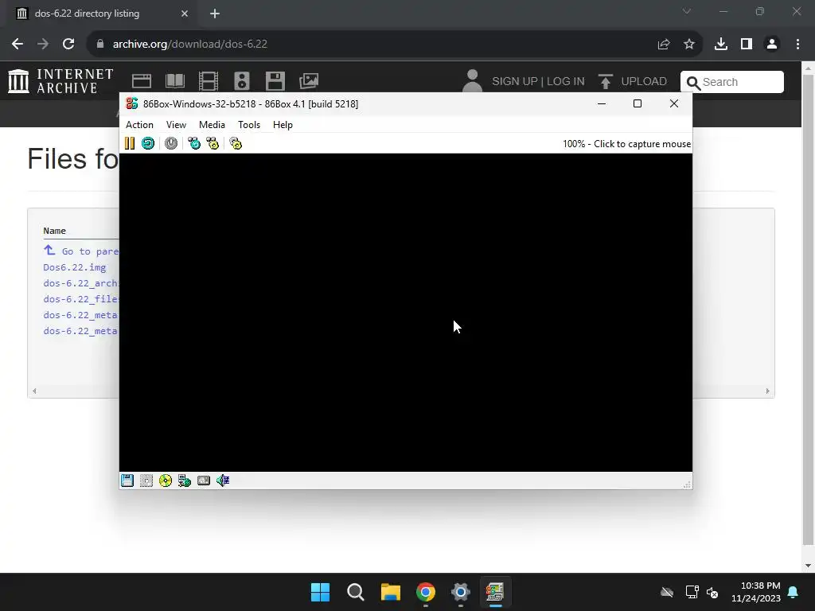Click the sound speaker icon in 86Box status bar
This screenshot has height=611, width=815.
coord(223,481)
